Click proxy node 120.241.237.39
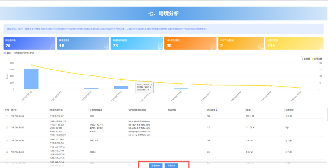Viewport: 328px width, 168px height. [58, 147]
